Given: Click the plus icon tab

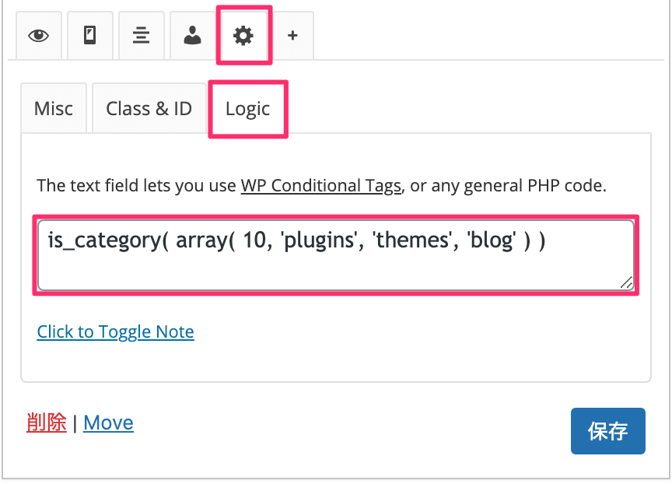Looking at the screenshot, I should 292,36.
